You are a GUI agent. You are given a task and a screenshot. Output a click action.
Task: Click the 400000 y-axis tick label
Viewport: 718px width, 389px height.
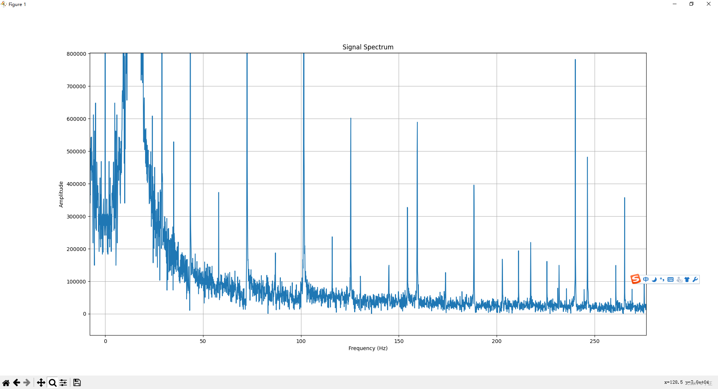point(76,184)
